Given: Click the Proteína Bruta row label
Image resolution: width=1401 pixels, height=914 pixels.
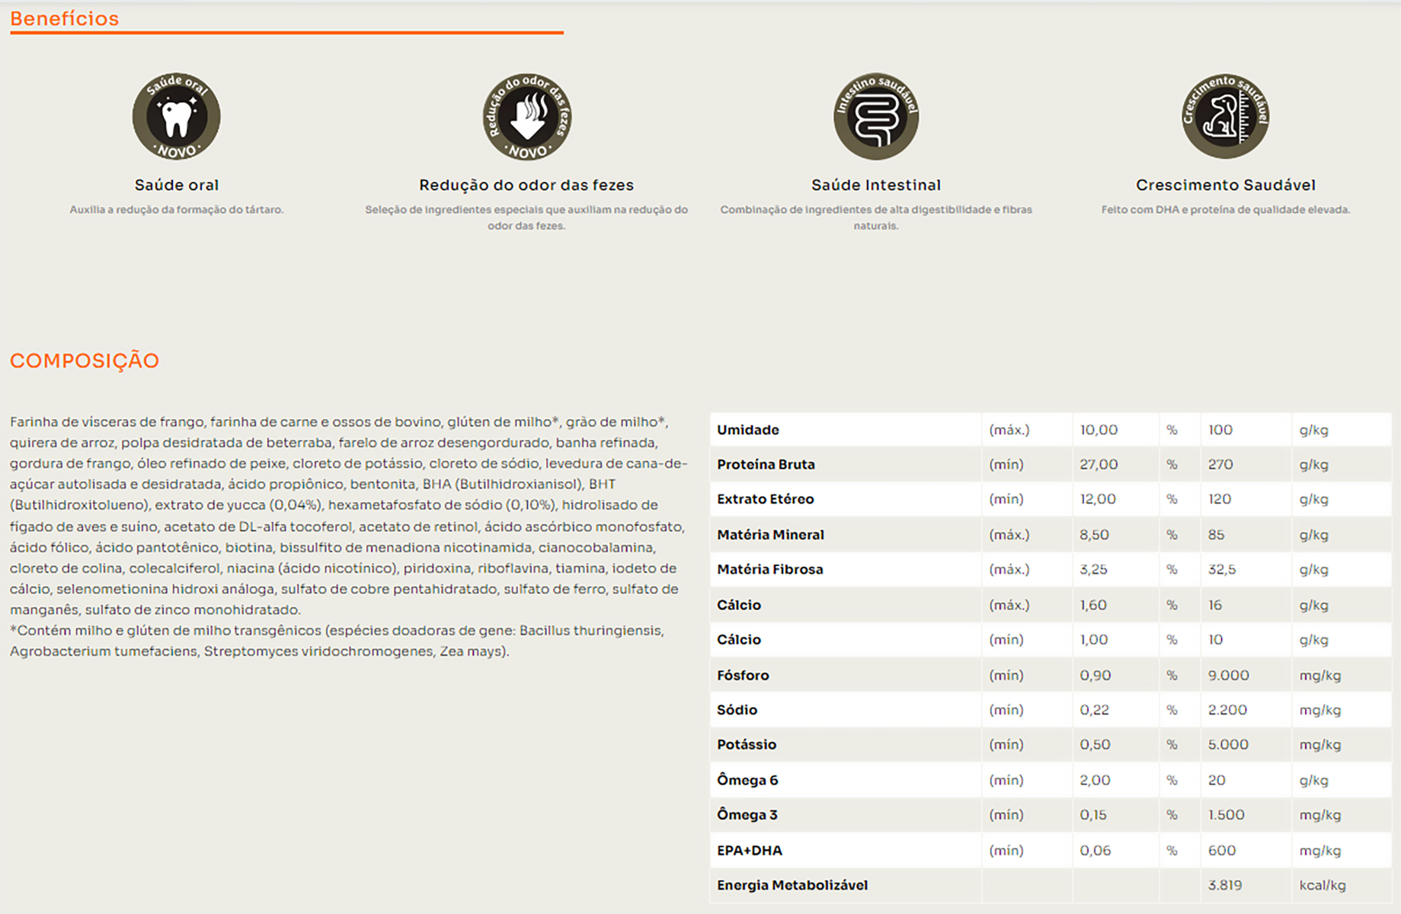Looking at the screenshot, I should point(766,465).
